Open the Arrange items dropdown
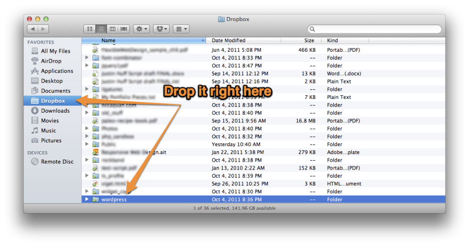This screenshot has width=469, height=246. (181, 29)
